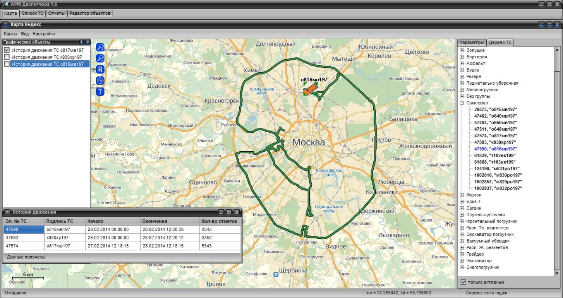563x298 pixels.
Task: Expand the Золушка tree group
Action: tap(462, 50)
